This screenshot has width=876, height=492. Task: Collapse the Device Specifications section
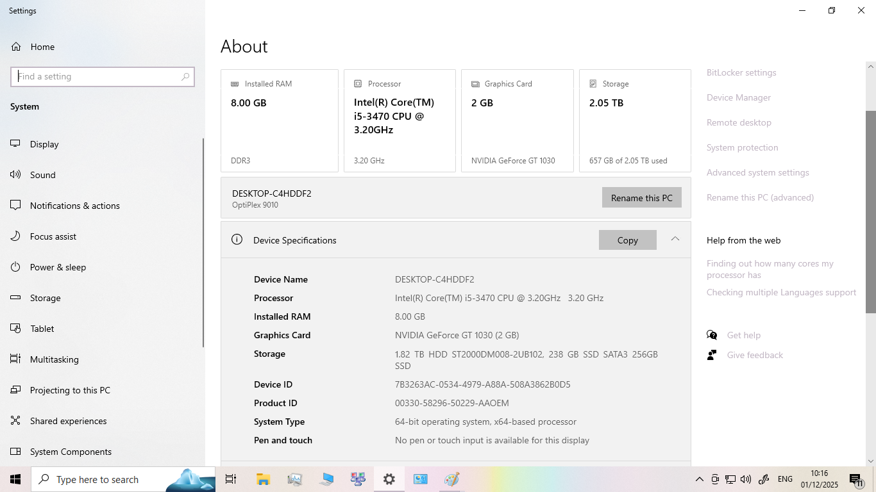tap(675, 239)
